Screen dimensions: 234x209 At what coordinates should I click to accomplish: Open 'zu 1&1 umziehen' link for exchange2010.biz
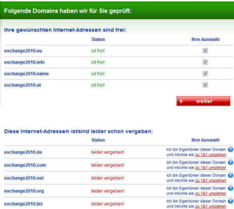210,206
